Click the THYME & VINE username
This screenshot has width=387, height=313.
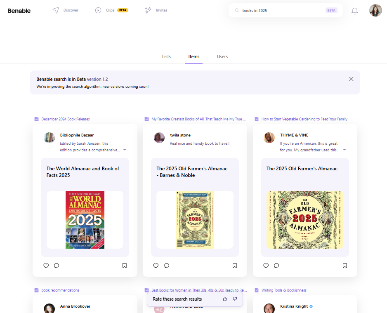[x=294, y=135]
